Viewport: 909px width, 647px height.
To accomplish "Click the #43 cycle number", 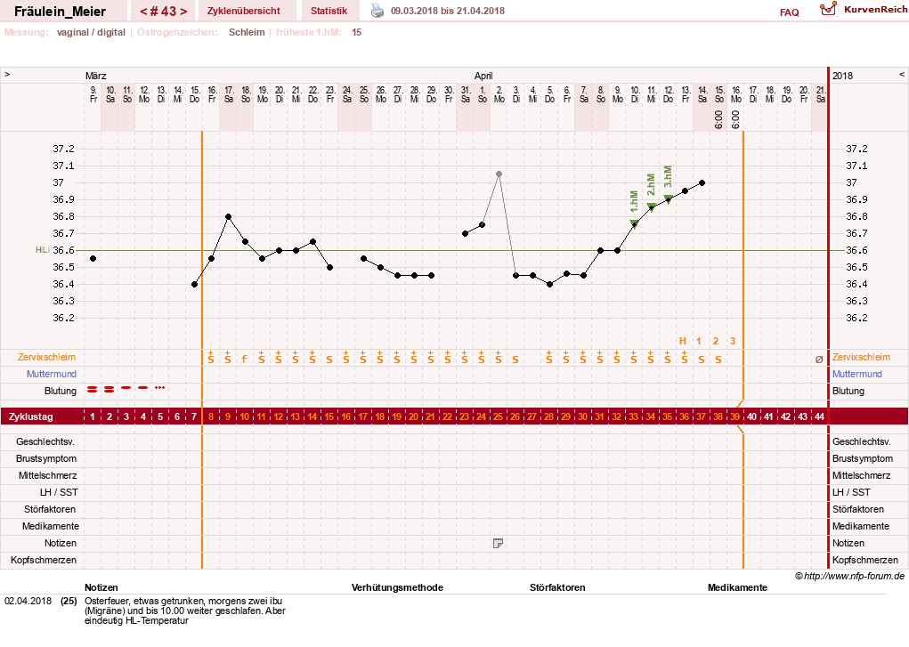I will coord(163,11).
